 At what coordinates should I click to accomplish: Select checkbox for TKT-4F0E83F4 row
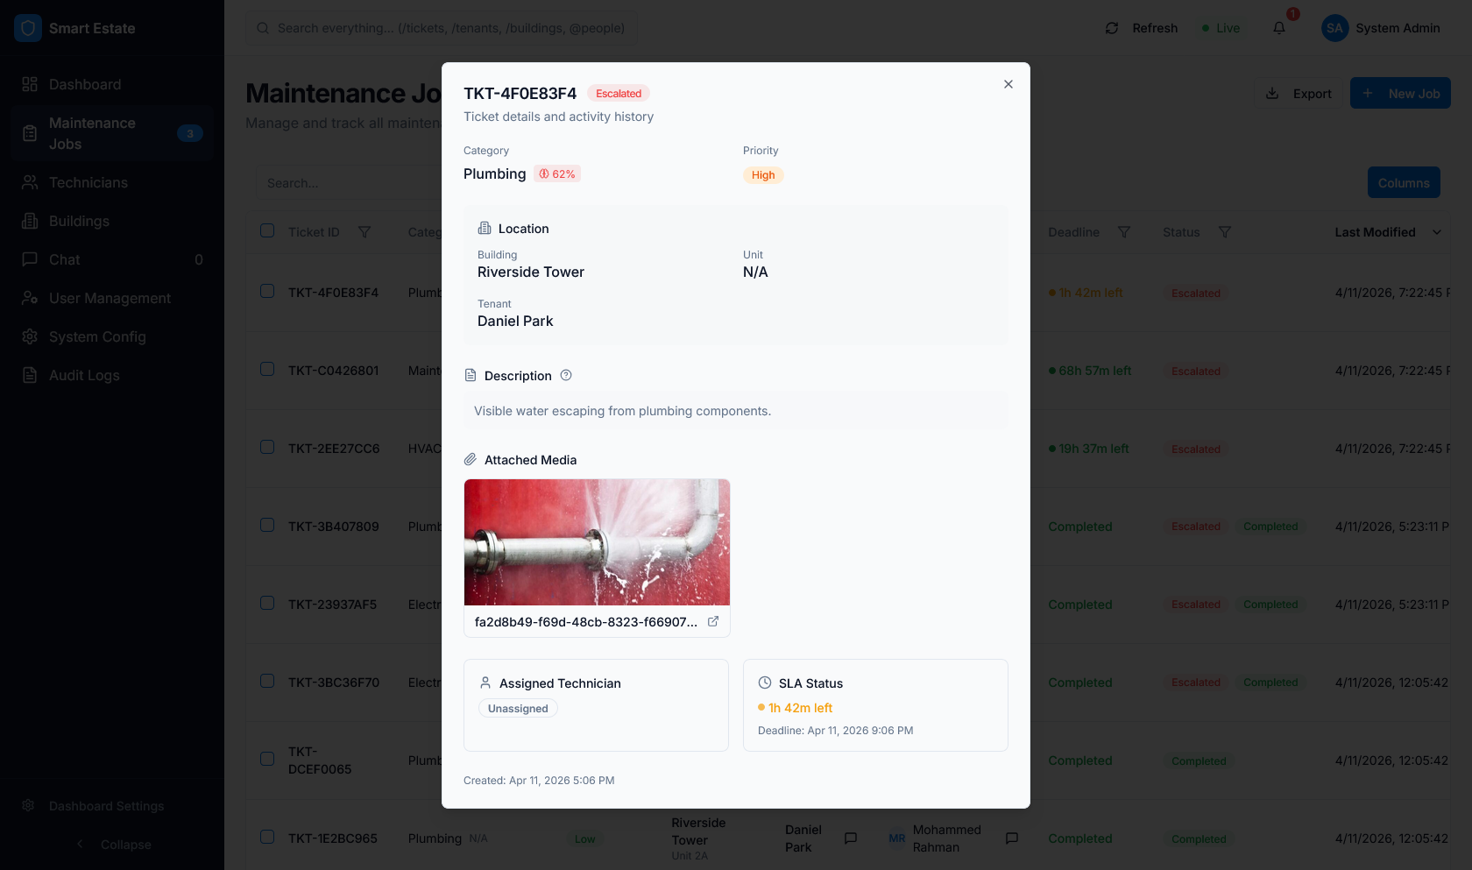click(x=267, y=291)
